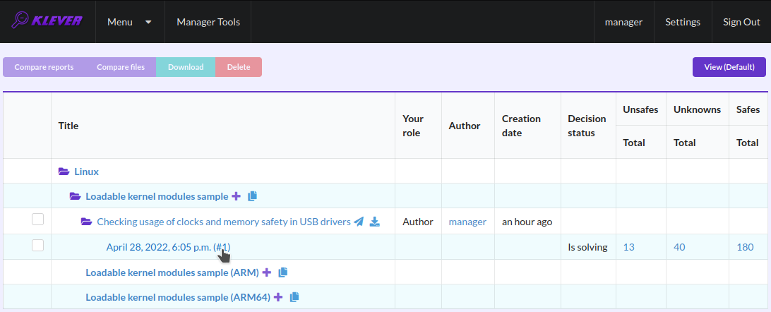Click the Author role cell
Viewport: 771px width, 312px height.
[x=418, y=222]
